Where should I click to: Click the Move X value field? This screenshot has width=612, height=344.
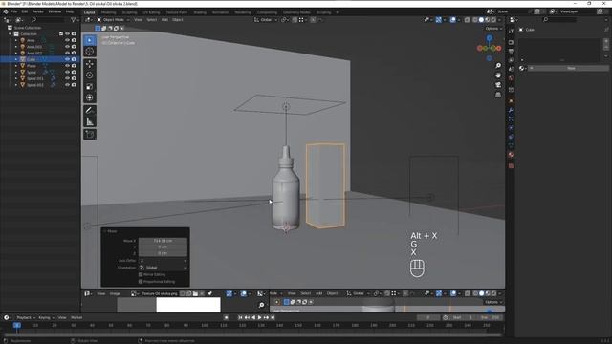163,241
